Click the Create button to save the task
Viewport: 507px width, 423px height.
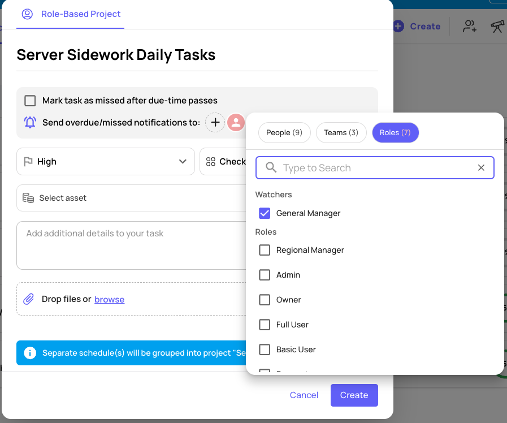point(354,395)
